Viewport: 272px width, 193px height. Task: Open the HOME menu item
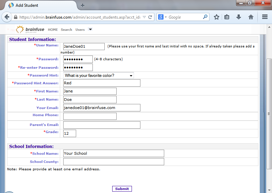point(53,30)
